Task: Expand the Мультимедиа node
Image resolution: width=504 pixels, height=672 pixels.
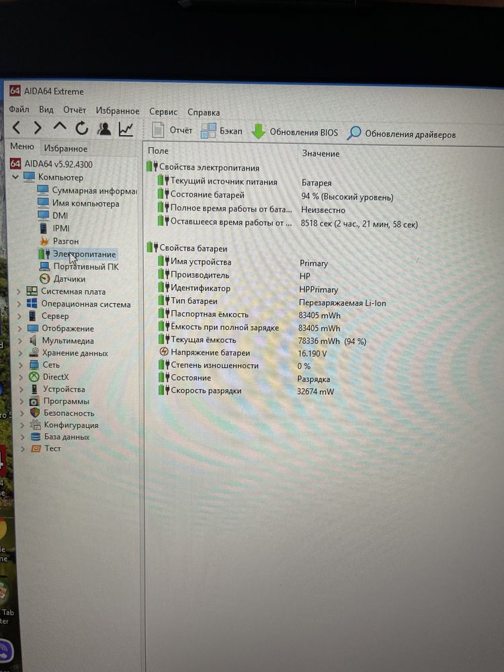Action: point(20,341)
